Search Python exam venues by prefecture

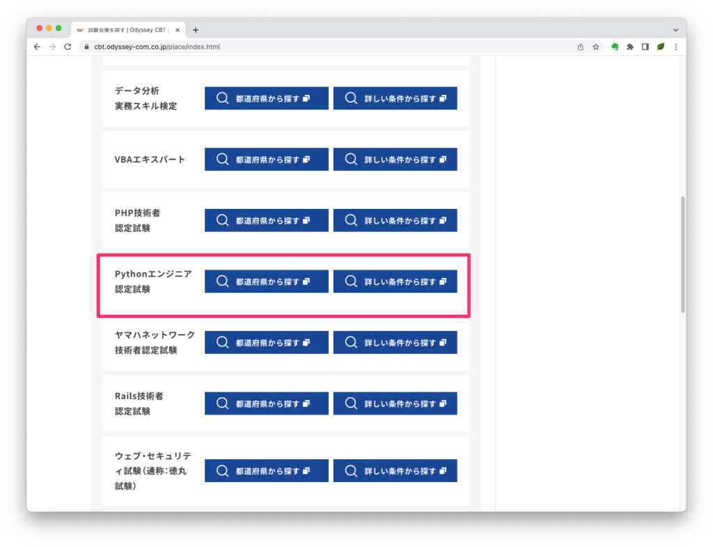tap(266, 282)
